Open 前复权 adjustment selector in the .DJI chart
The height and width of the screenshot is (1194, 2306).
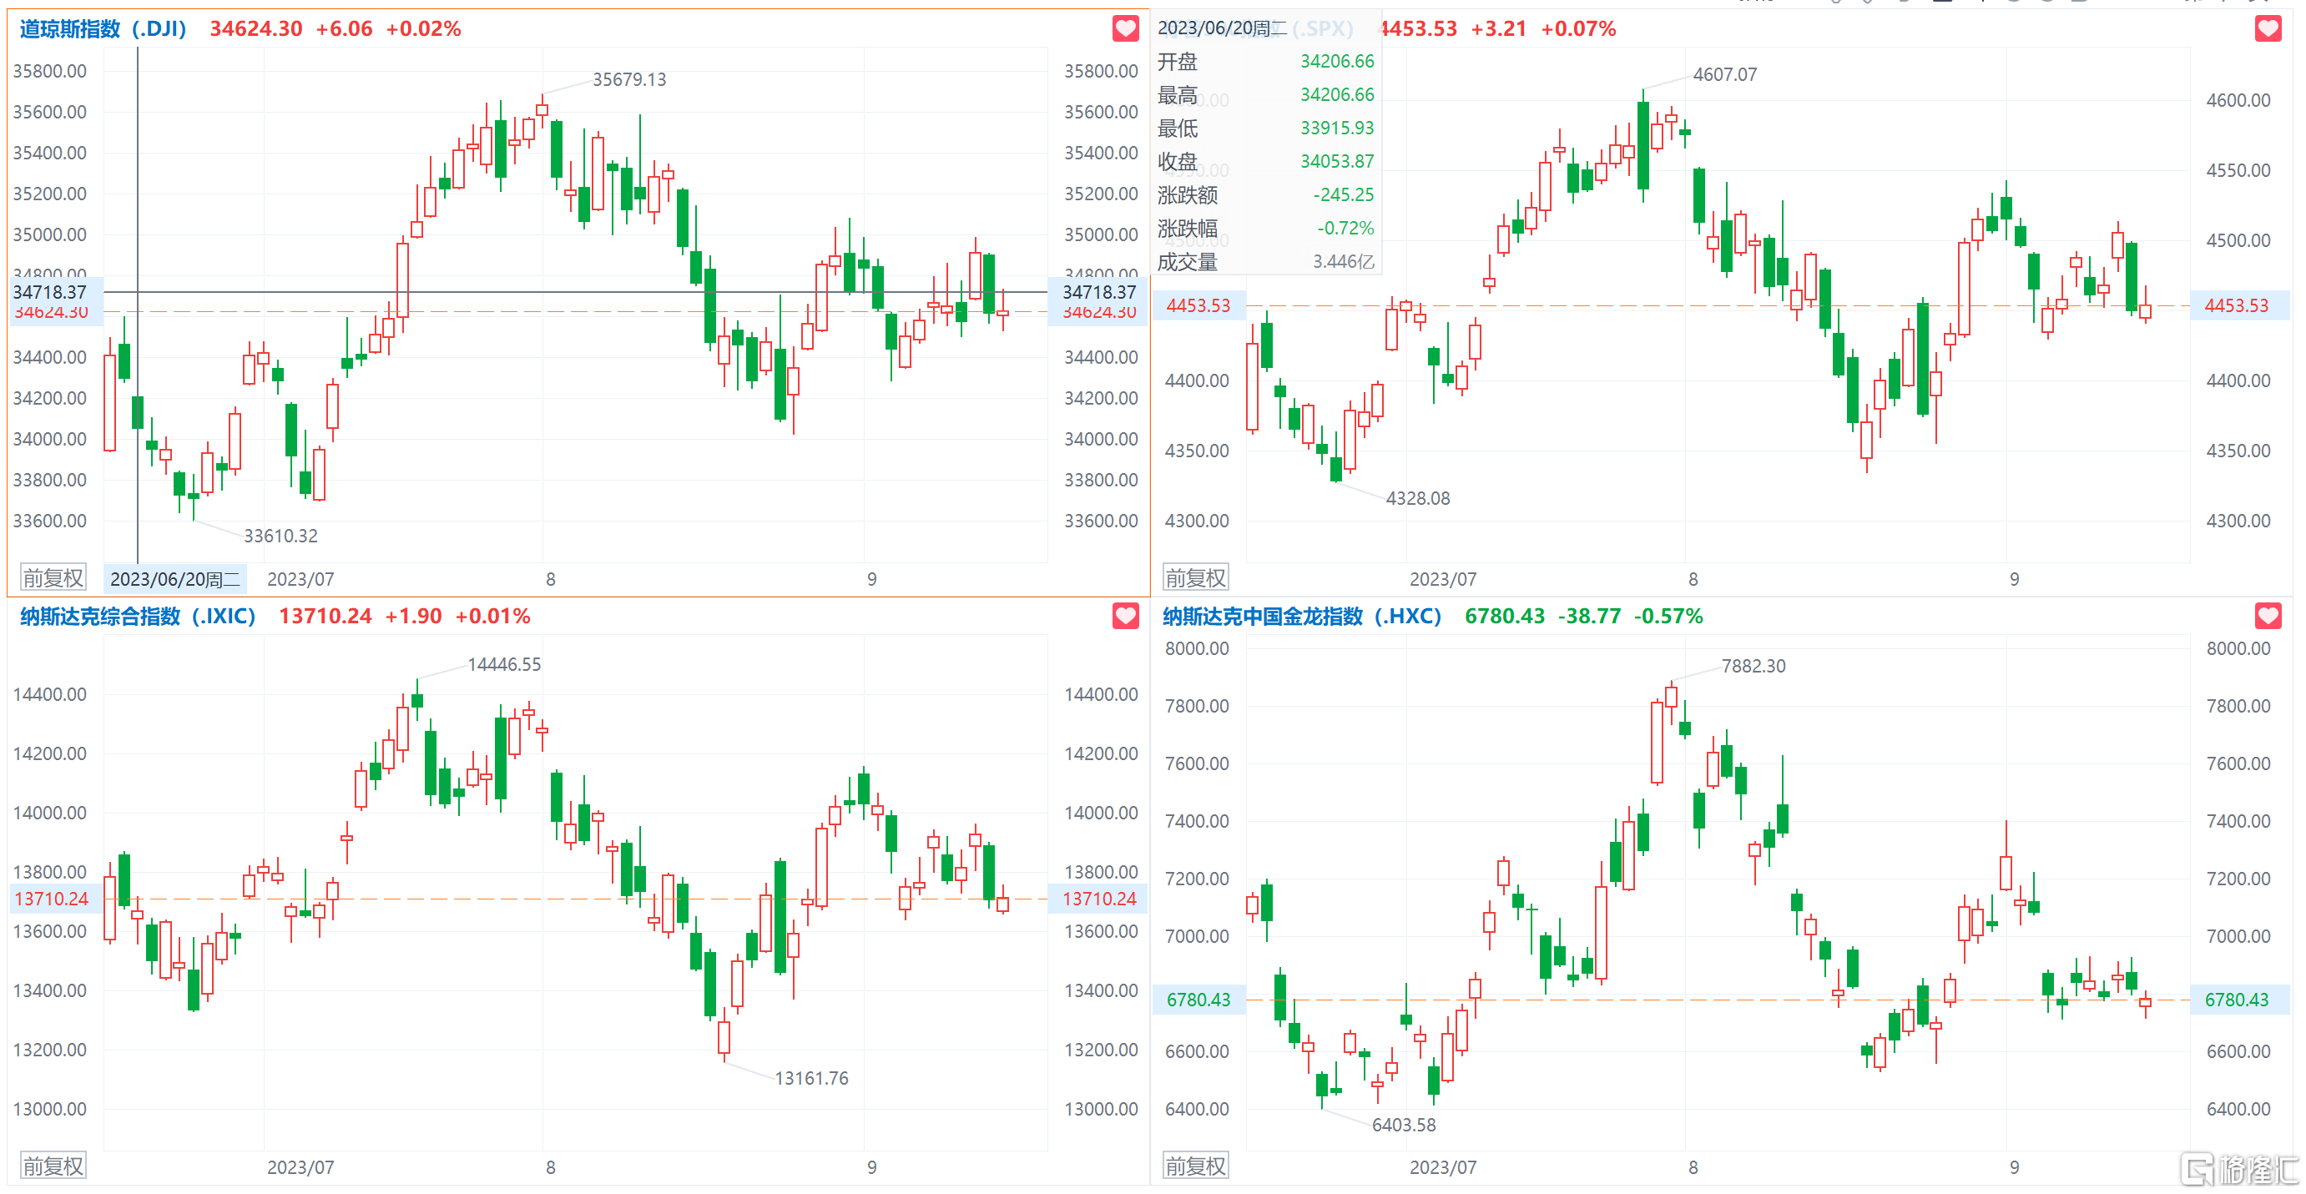[x=53, y=578]
